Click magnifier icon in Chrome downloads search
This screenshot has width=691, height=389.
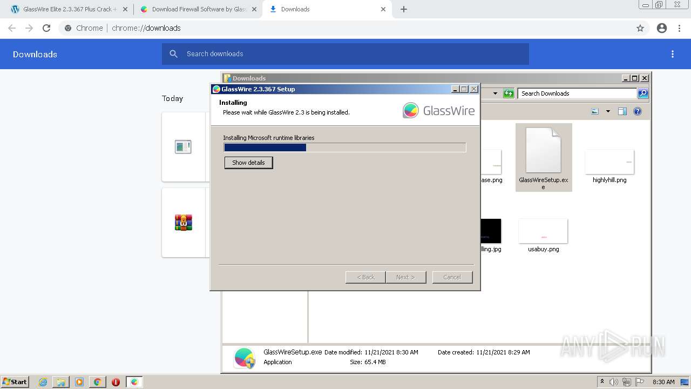173,54
